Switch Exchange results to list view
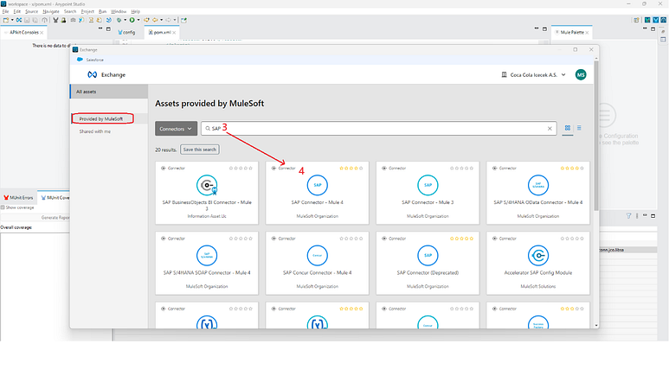The height and width of the screenshot is (376, 669). pos(579,128)
